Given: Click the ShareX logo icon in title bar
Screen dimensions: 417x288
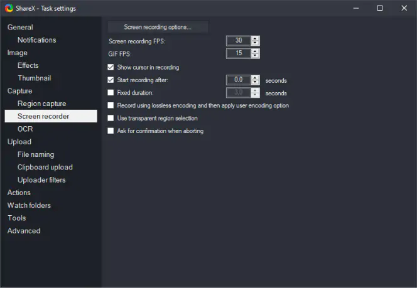Looking at the screenshot, I should point(9,8).
